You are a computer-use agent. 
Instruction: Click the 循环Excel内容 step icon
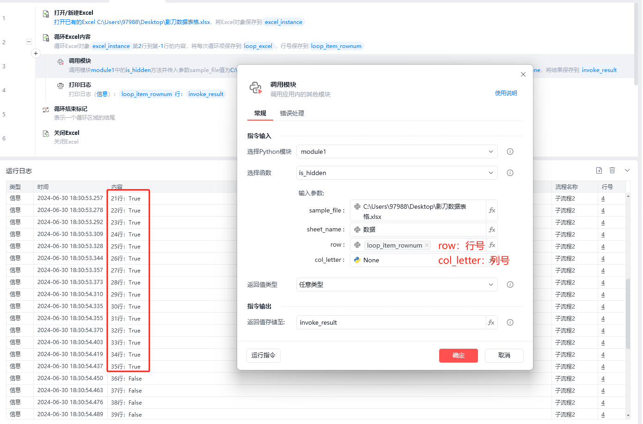click(46, 38)
